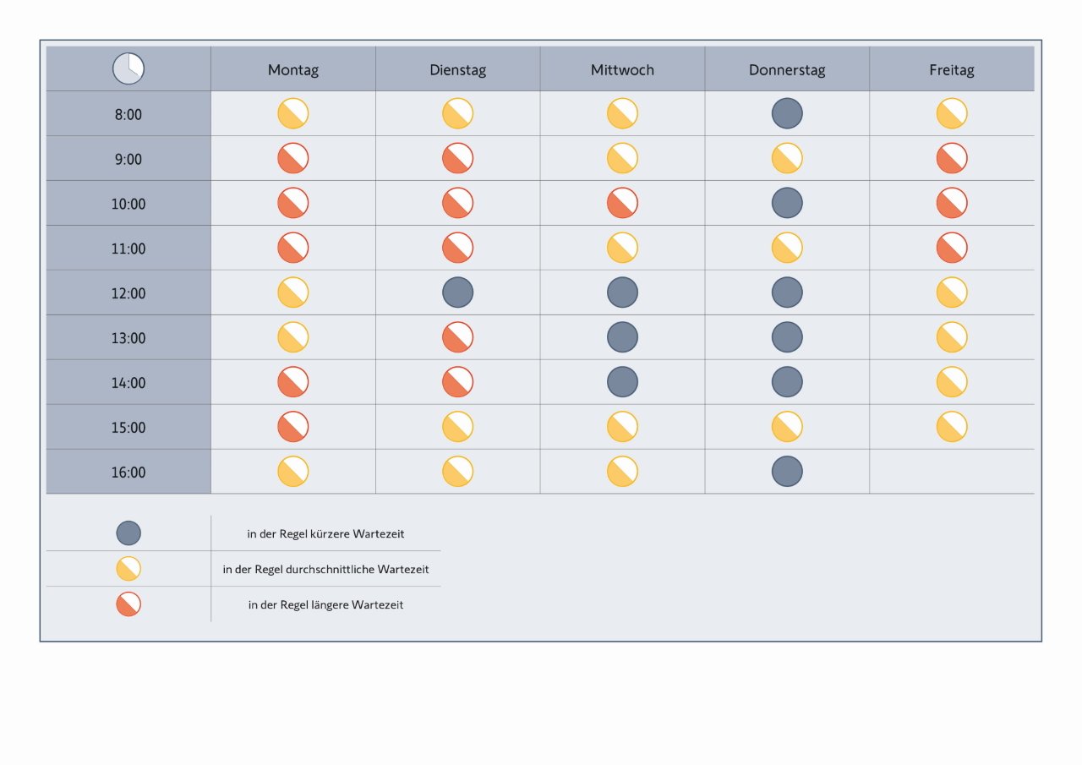This screenshot has width=1082, height=765.
Task: Select the Freitag column header
Action: coord(952,70)
